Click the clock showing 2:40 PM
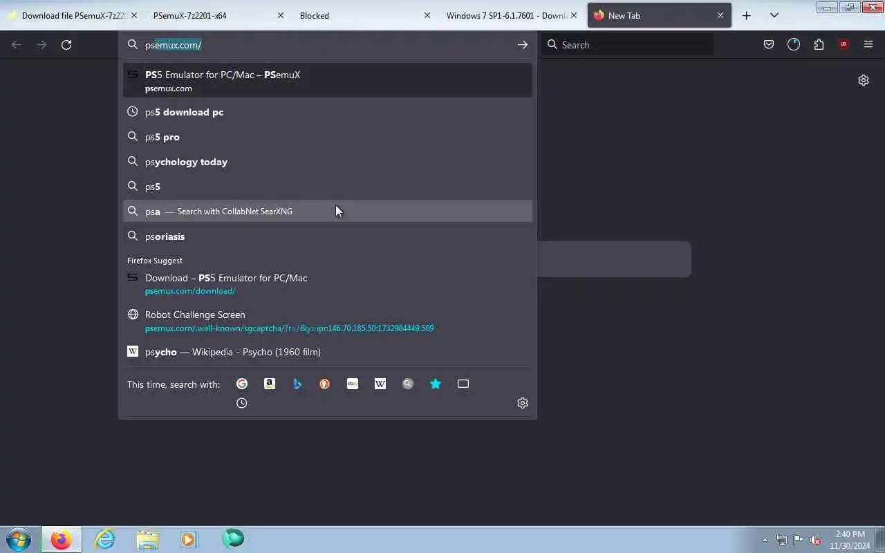 point(850,534)
